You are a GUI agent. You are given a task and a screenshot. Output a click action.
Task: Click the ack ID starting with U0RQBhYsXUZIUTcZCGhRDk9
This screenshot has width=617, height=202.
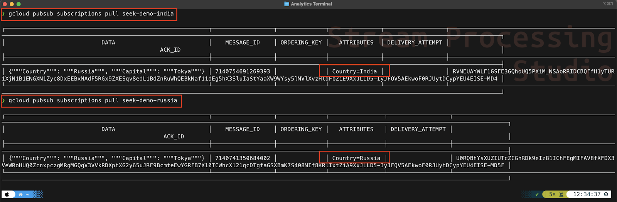(x=535, y=158)
